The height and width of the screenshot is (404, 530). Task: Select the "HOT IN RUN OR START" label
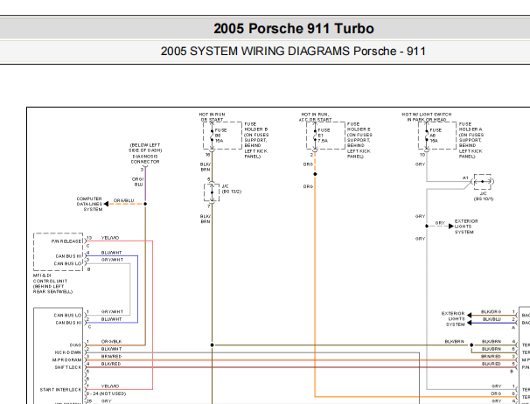(213, 117)
